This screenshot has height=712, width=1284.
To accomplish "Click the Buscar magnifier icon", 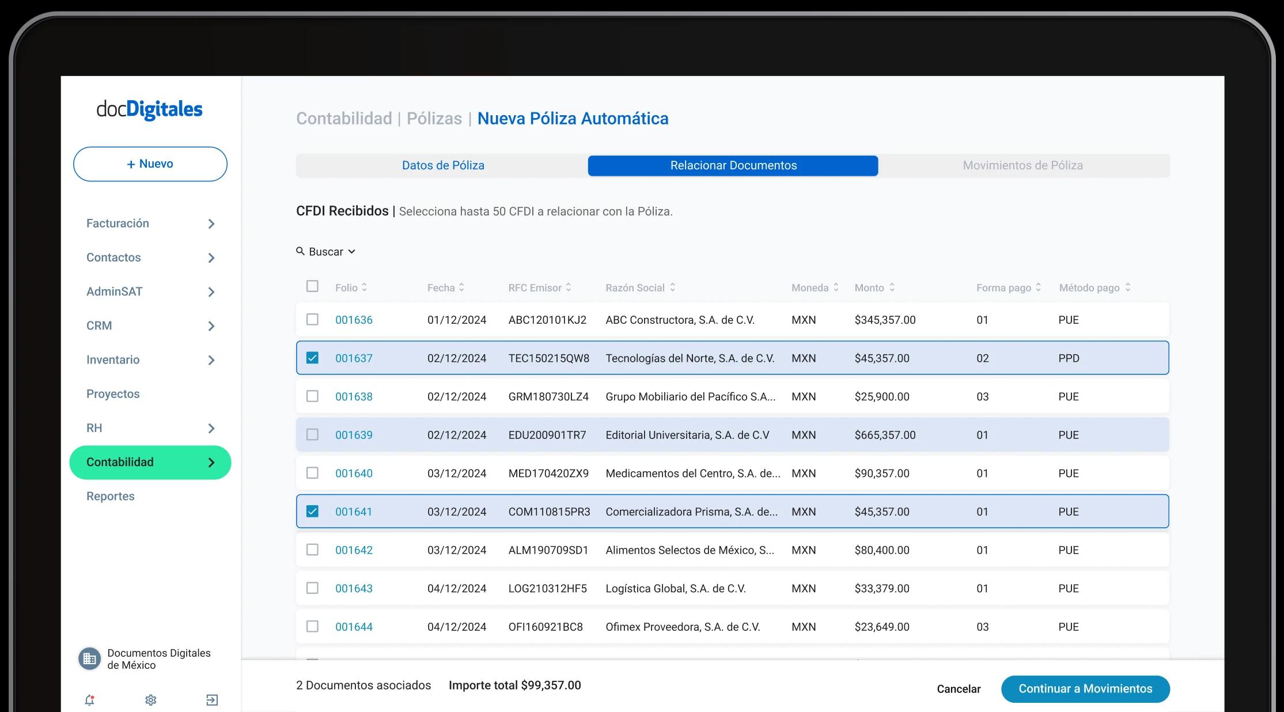I will pos(300,251).
